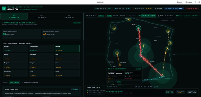This screenshot has width=201, height=97.
Task: Click the Talents SIG people icon
Action: pos(14,15)
